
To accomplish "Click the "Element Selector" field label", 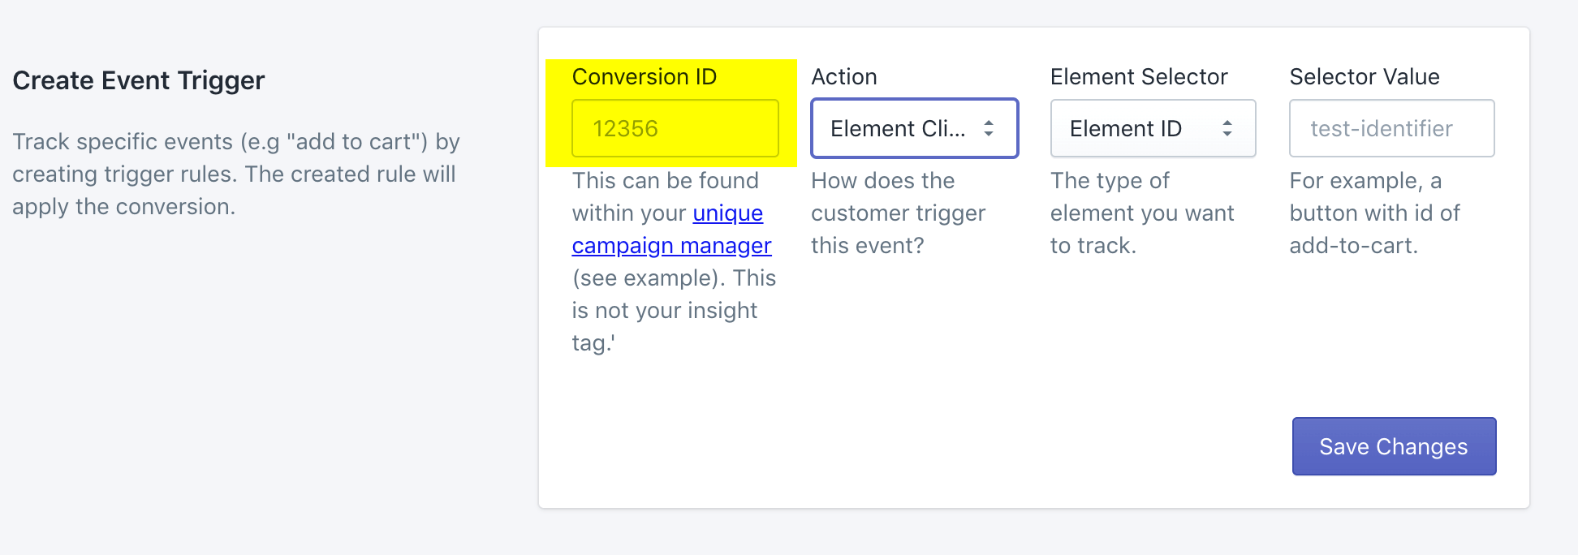I will tap(1139, 77).
